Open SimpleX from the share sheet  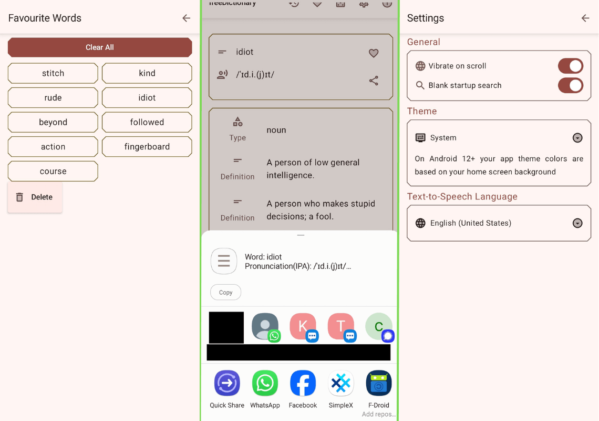click(340, 383)
